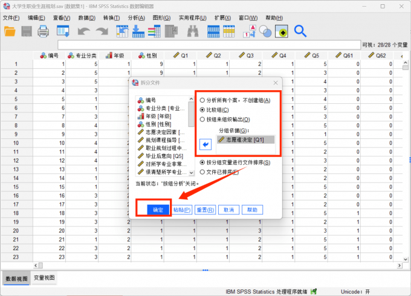
Task: Click the Run descriptive statistics icon
Action: (x=171, y=31)
